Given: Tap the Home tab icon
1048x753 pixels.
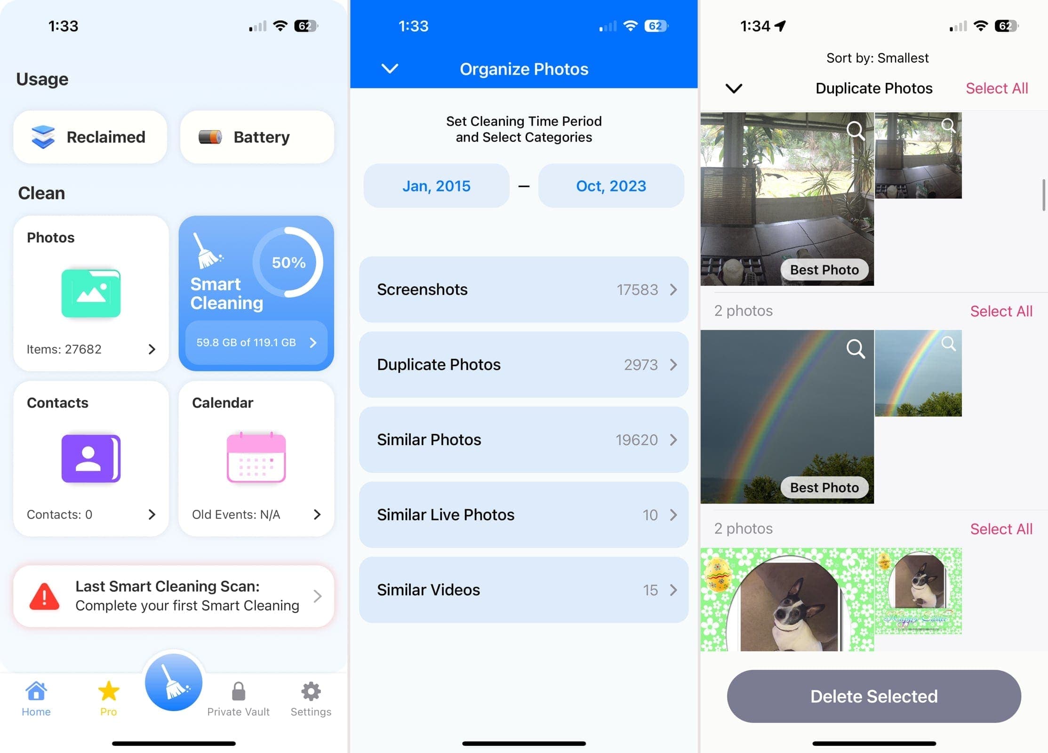Looking at the screenshot, I should [x=36, y=696].
